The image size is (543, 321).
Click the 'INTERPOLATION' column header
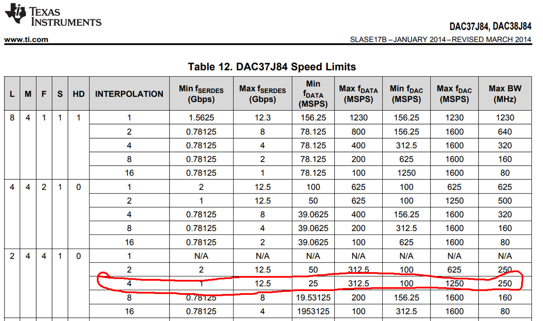tap(129, 94)
